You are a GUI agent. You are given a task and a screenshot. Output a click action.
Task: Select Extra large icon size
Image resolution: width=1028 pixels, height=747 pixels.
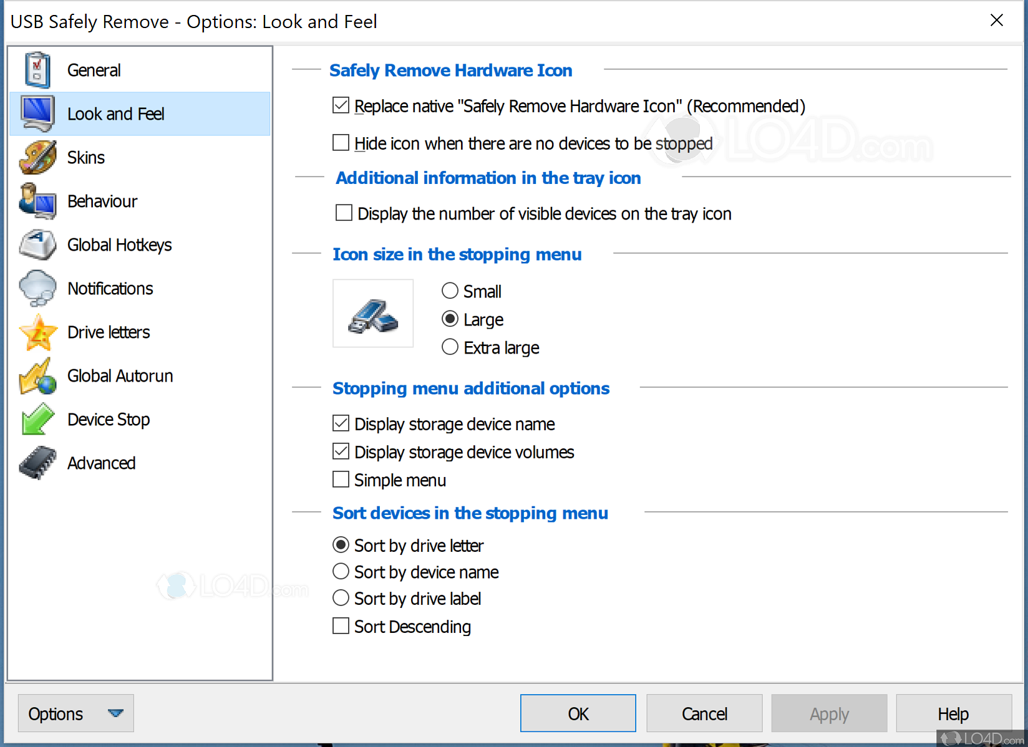[x=450, y=347]
